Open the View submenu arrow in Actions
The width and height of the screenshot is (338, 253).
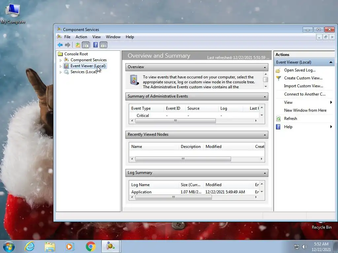tap(331, 102)
